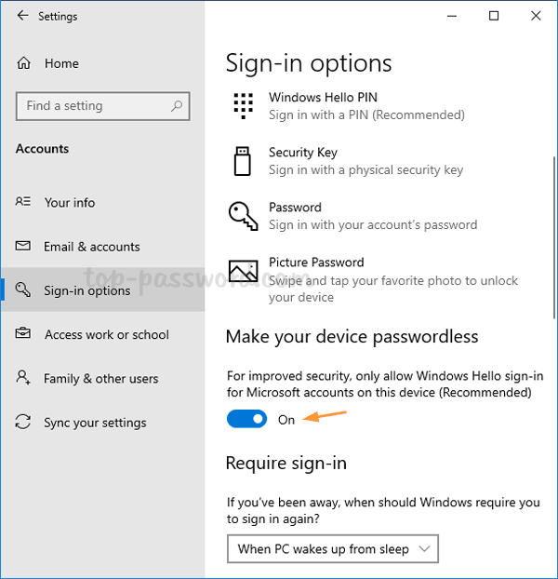The height and width of the screenshot is (579, 558).
Task: Click the chevron on sleep wake dropdown
Action: [424, 548]
